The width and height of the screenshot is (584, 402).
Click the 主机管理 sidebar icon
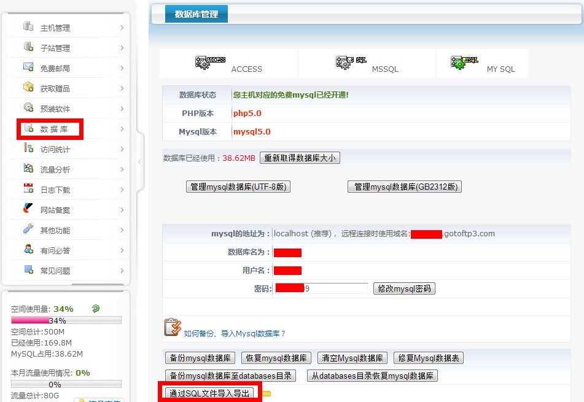28,27
